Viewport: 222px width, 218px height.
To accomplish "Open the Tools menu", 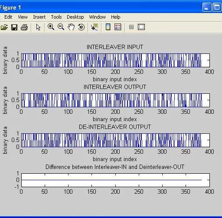I will click(56, 17).
